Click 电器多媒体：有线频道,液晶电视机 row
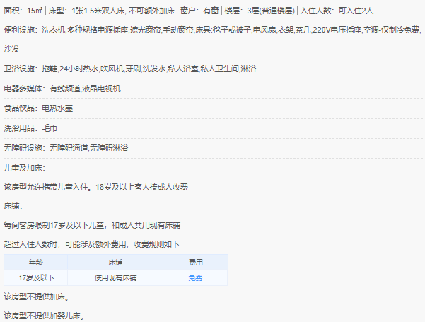The image size is (425, 322). 62,88
